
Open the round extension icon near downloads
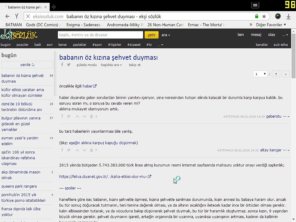click(278, 16)
